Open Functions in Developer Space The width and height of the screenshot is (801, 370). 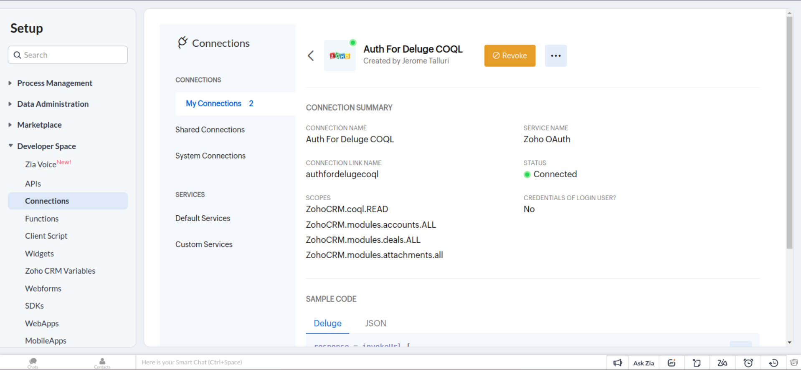tap(42, 219)
